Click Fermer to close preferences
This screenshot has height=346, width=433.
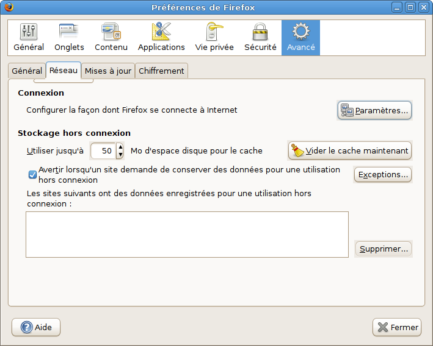coord(397,327)
